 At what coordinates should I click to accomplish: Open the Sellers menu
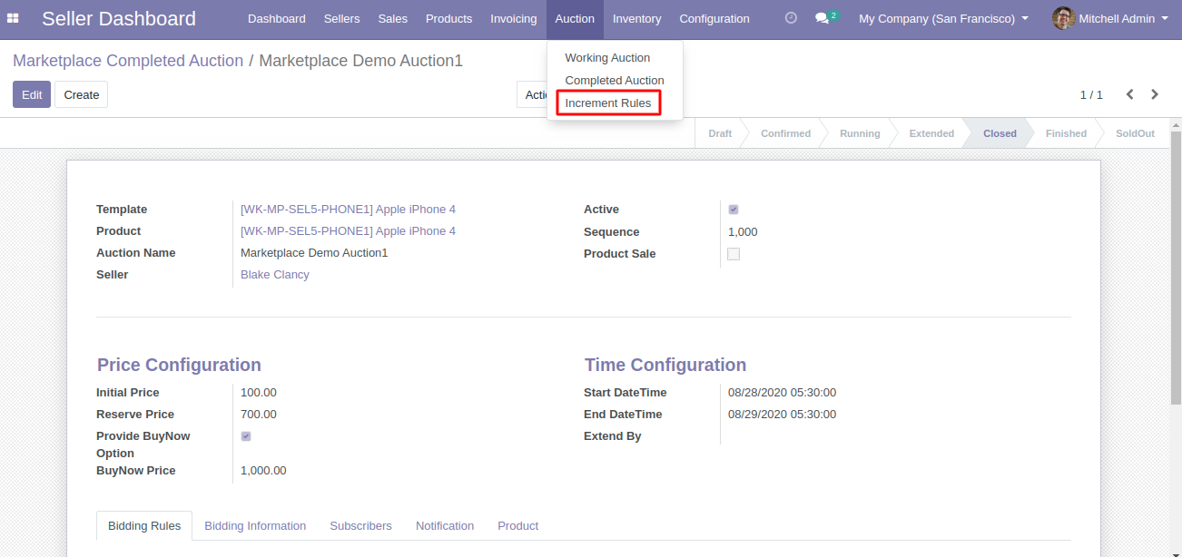[342, 18]
